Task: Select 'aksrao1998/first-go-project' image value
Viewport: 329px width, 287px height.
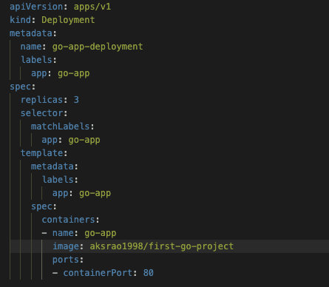Action: [x=162, y=246]
